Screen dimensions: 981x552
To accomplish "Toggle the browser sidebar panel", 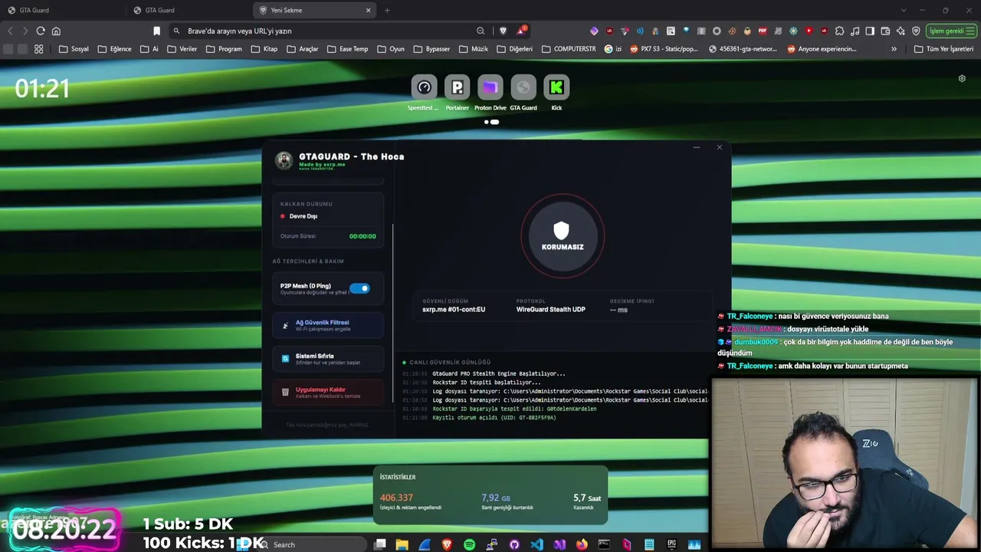I will click(870, 31).
